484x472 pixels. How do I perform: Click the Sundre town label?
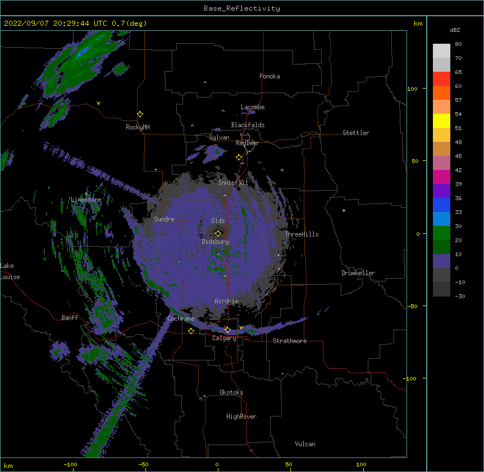[164, 219]
